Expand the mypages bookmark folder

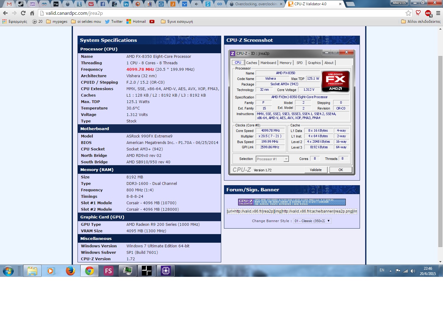coord(57,22)
